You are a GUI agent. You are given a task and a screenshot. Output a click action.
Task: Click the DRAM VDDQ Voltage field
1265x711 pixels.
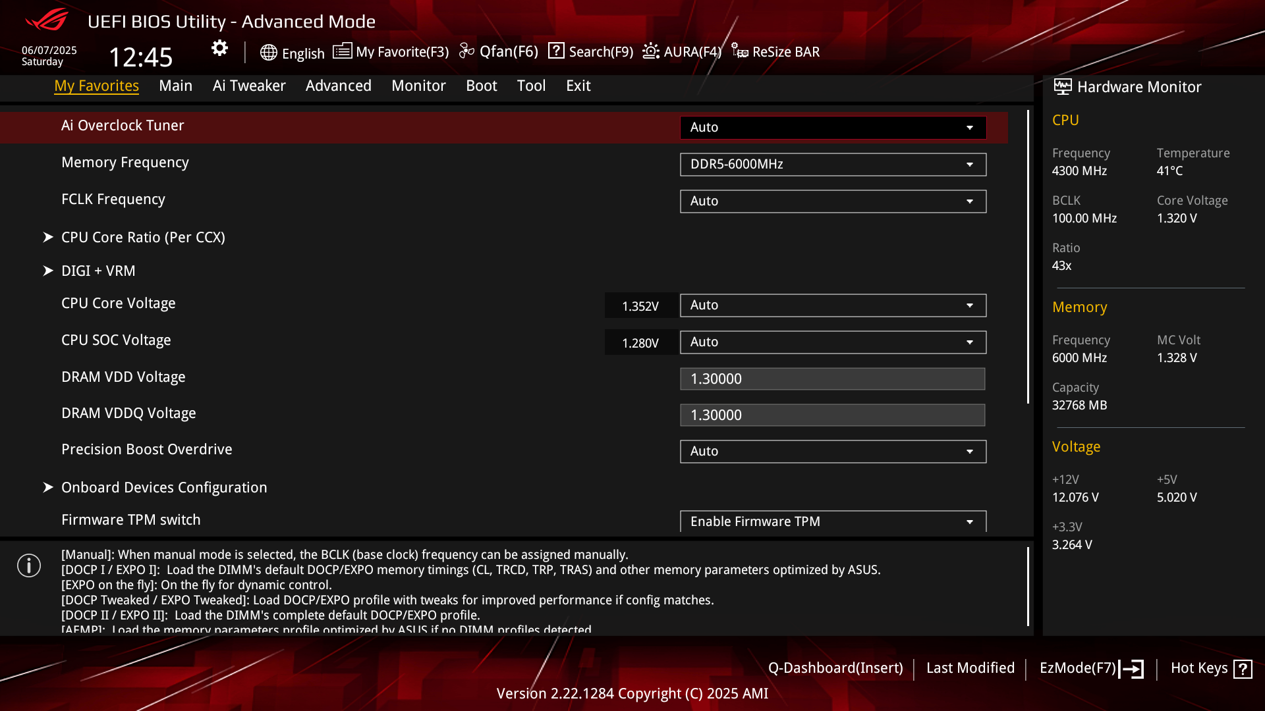tap(832, 415)
